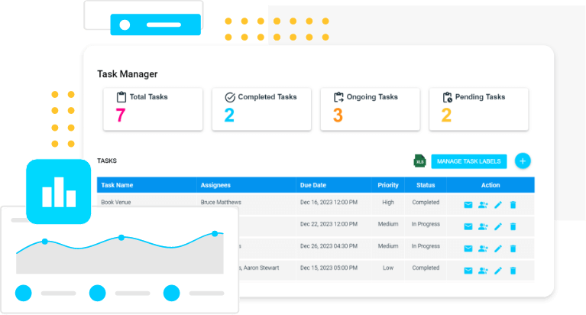Click assign users icon in Book Venue row
The width and height of the screenshot is (586, 315).
click(483, 205)
